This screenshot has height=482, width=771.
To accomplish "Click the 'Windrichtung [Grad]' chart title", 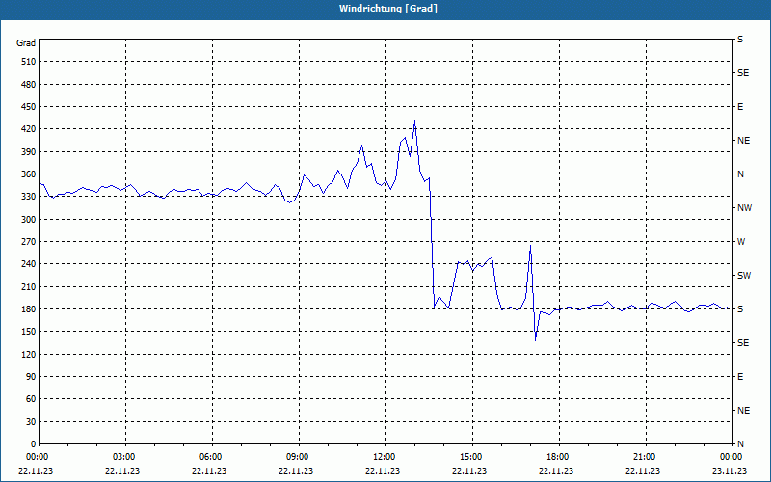I will click(x=388, y=9).
